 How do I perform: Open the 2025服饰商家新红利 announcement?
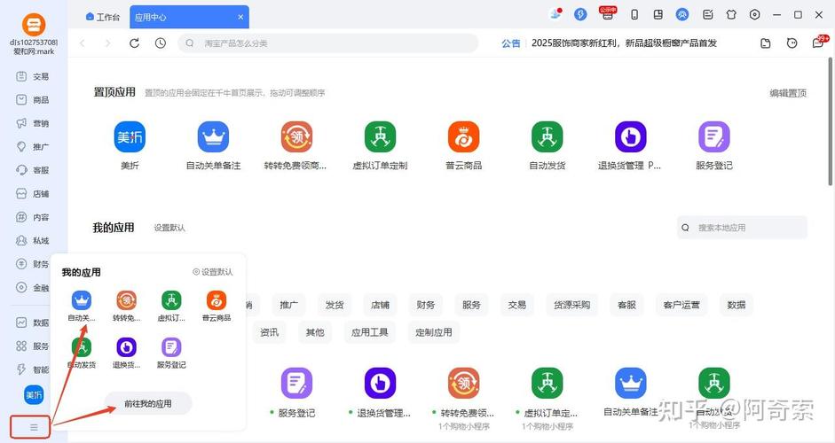(x=624, y=43)
